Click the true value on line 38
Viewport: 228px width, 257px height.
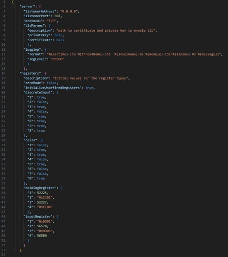point(41,178)
